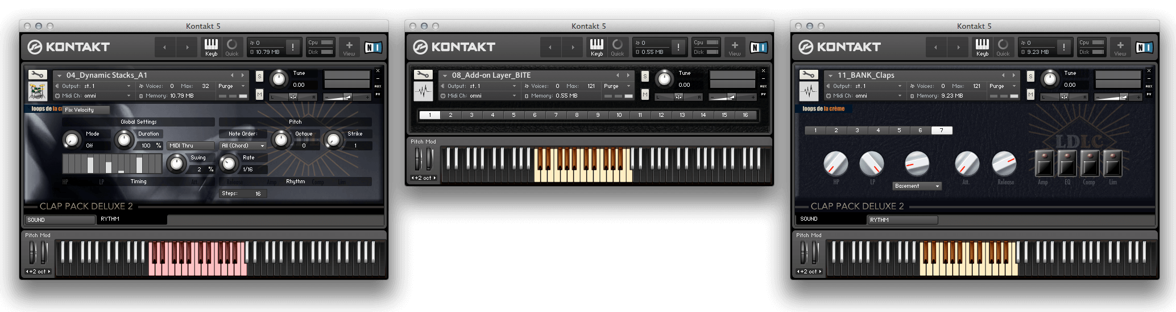1176x312 pixels.
Task: Open Note Order 'All (Chord)' dropdown
Action: (x=243, y=146)
